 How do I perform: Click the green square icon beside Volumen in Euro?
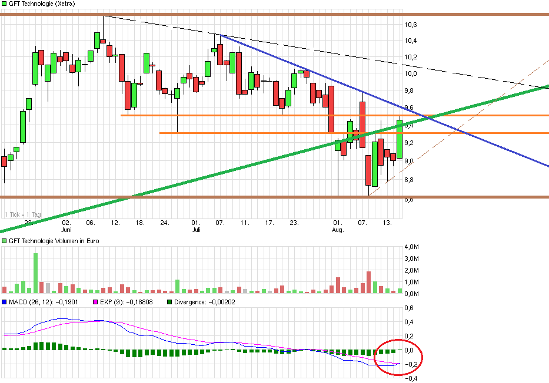5,241
